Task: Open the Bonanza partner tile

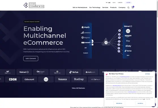Action: 63,79
